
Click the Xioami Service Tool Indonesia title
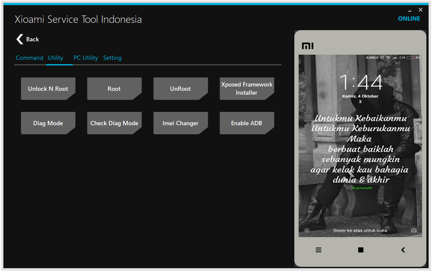(x=78, y=19)
